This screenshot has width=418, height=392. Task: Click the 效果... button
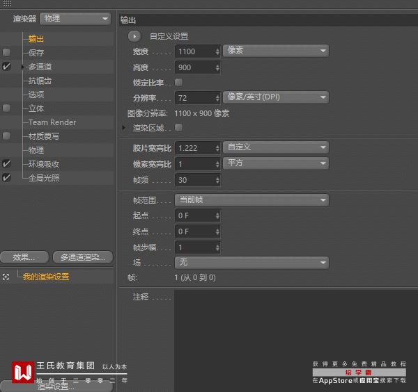[24, 257]
